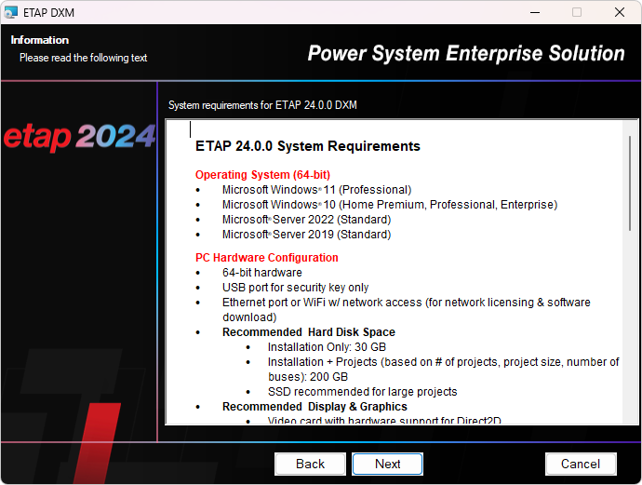This screenshot has width=642, height=485.
Task: Click 'Installation Only: 30 GB' line
Action: pyautogui.click(x=327, y=347)
